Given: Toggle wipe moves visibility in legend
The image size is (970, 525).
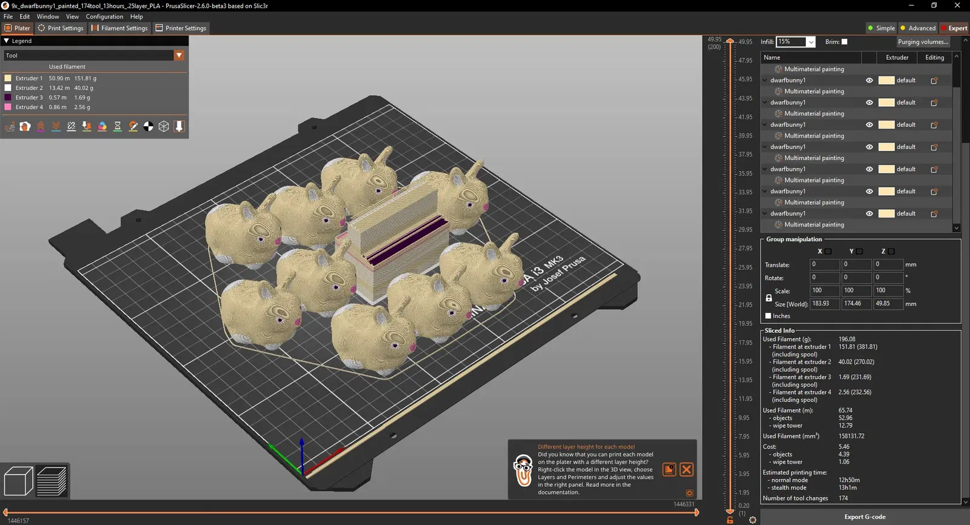Looking at the screenshot, I should [25, 126].
